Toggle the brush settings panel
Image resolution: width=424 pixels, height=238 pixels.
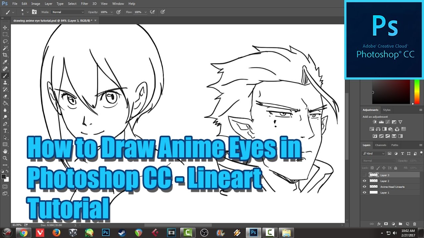(x=34, y=12)
